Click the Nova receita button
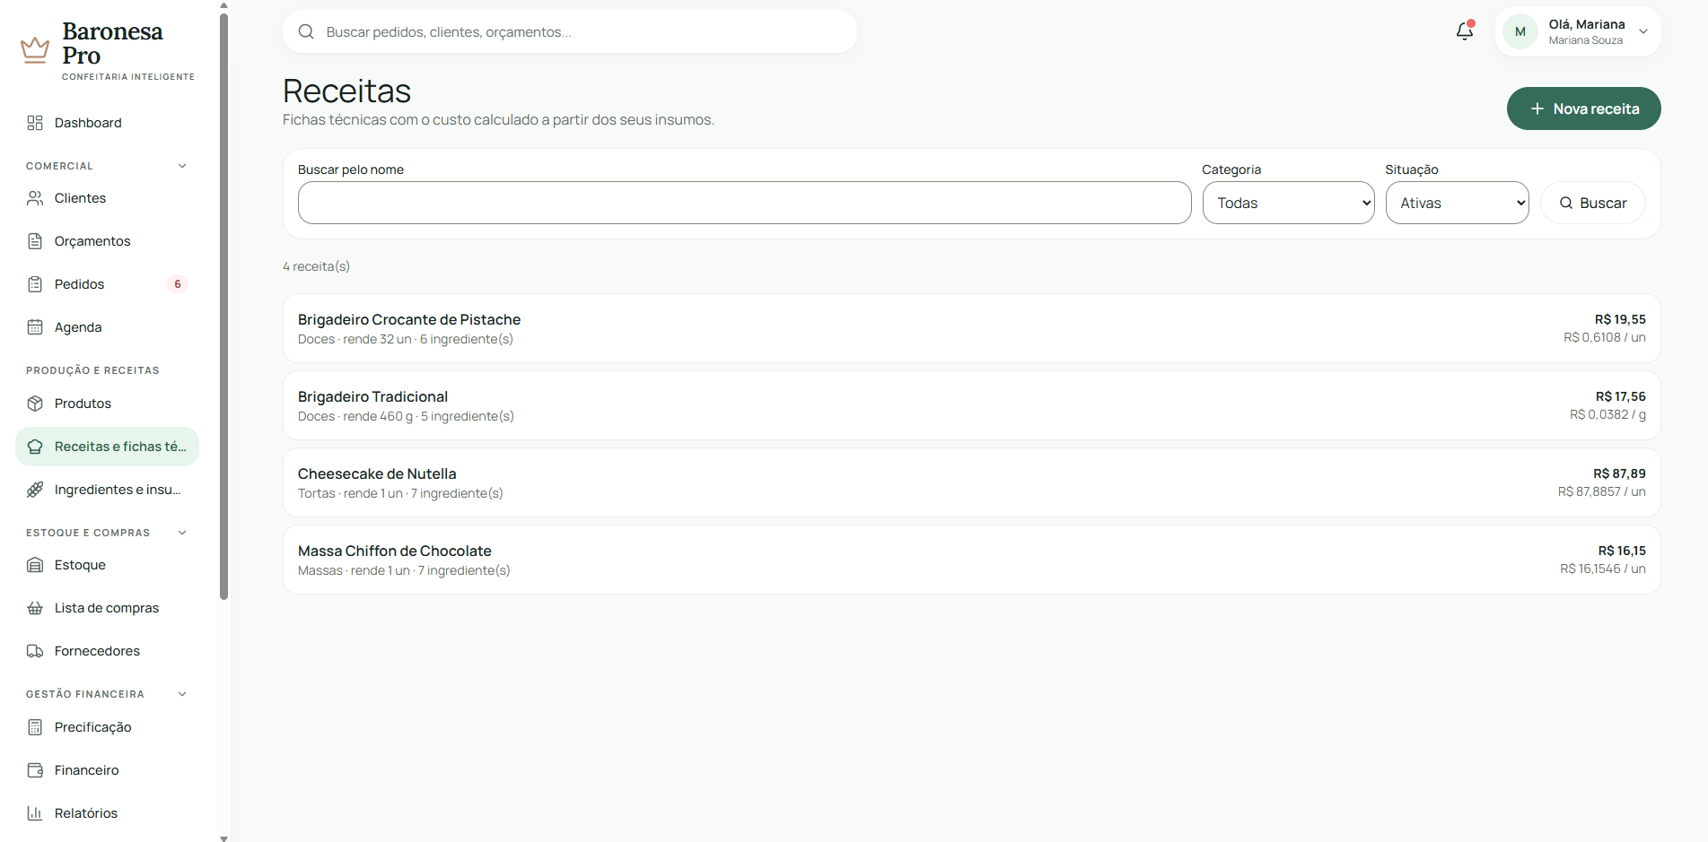Viewport: 1708px width, 842px height. tap(1583, 109)
